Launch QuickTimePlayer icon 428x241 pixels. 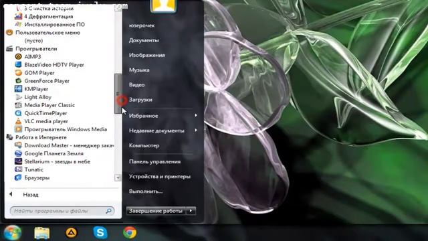coord(18,113)
